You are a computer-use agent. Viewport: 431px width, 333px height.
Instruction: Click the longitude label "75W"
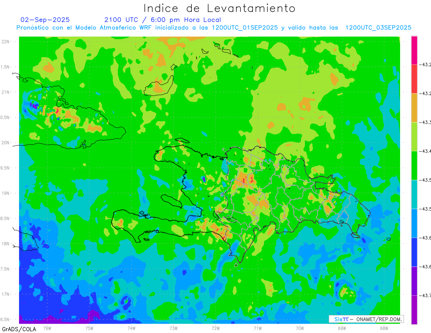(89, 328)
